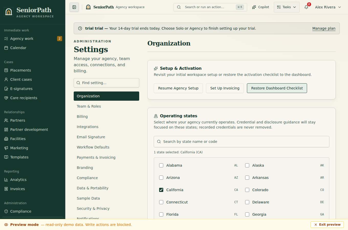Click the Partner development grid icon

(6, 130)
